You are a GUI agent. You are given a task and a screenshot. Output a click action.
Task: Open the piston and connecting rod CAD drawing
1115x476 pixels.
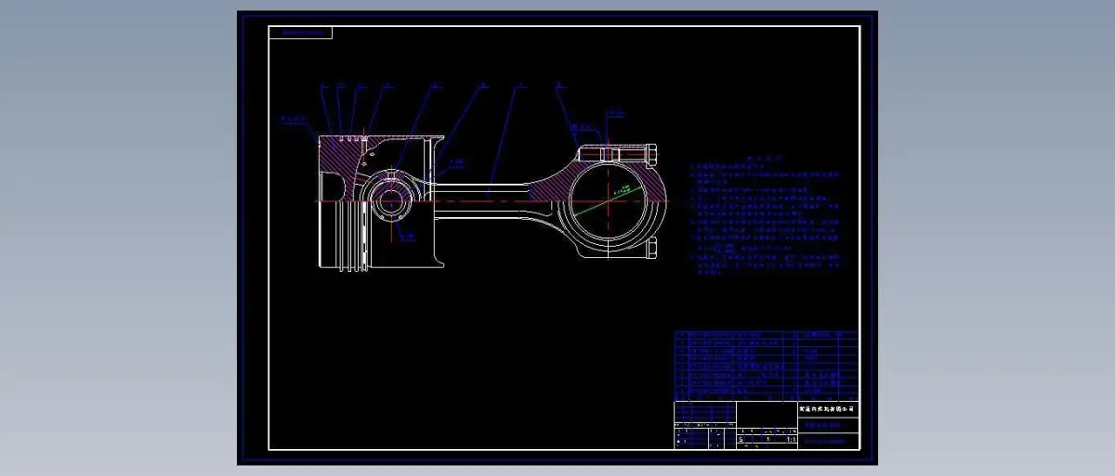pos(557,238)
